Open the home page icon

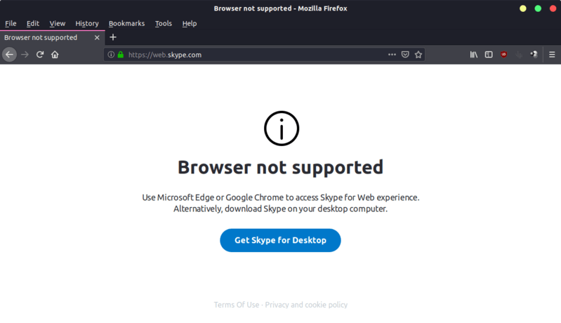55,55
